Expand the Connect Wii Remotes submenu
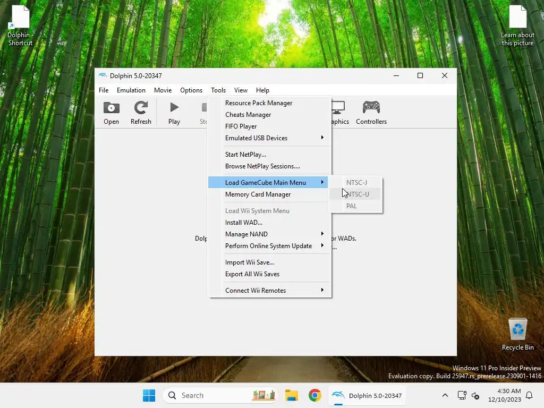 click(x=269, y=291)
